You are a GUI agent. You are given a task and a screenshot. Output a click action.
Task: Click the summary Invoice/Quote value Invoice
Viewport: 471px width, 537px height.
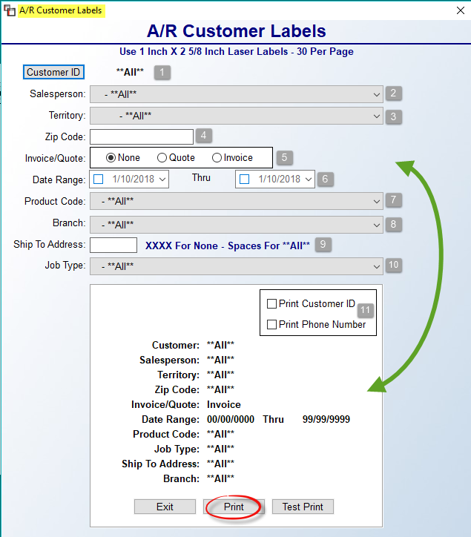coord(224,404)
